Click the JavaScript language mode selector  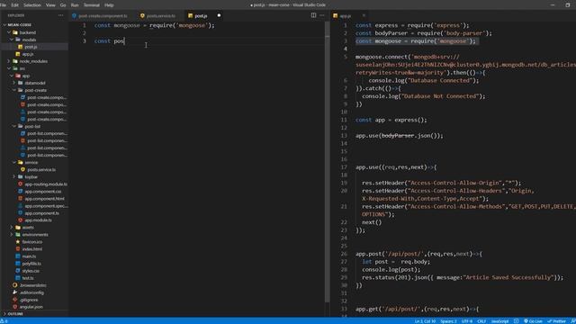500,321
